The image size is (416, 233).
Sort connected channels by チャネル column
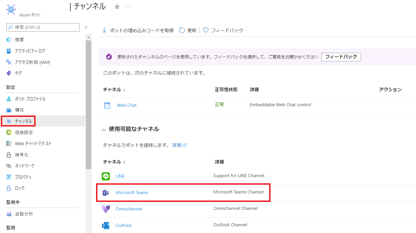pyautogui.click(x=114, y=90)
